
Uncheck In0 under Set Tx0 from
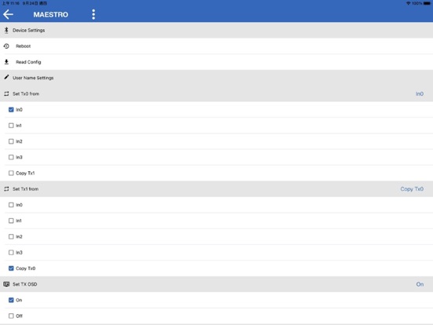click(x=11, y=110)
